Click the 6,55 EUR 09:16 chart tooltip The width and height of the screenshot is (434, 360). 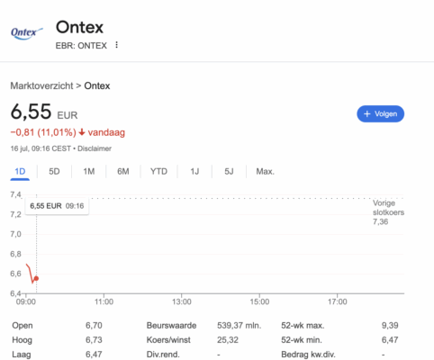[57, 206]
